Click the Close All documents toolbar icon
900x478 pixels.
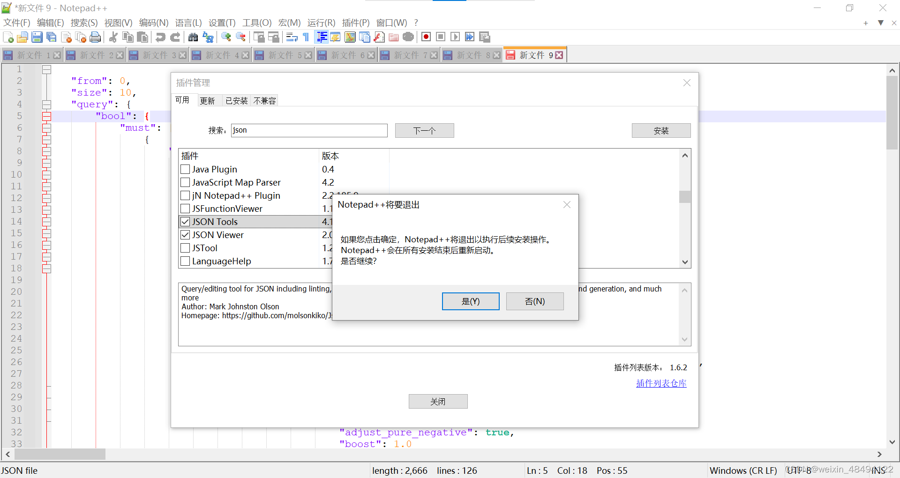81,37
